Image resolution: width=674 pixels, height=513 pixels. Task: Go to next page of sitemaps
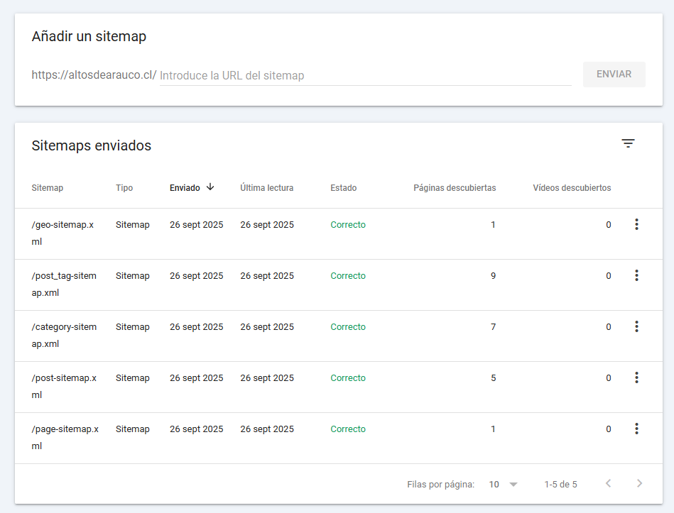pyautogui.click(x=639, y=484)
